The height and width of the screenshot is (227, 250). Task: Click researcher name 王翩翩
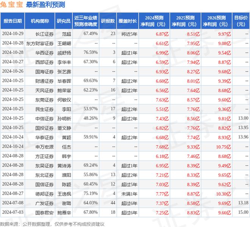pyautogui.click(x=64, y=44)
